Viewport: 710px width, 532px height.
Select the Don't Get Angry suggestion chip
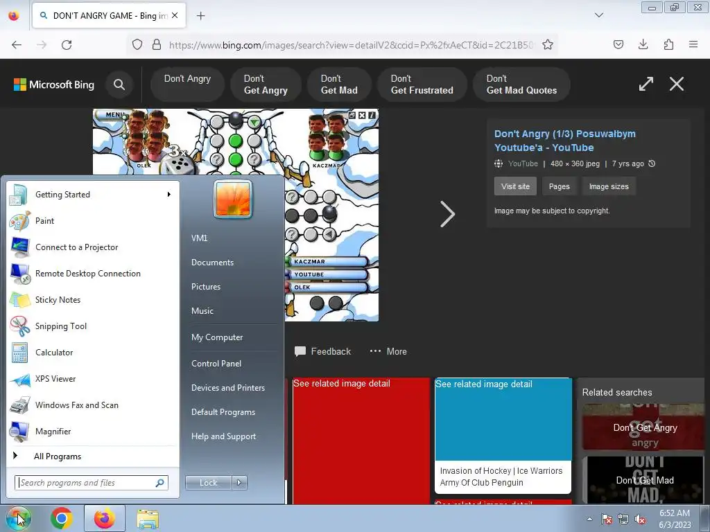[266, 85]
